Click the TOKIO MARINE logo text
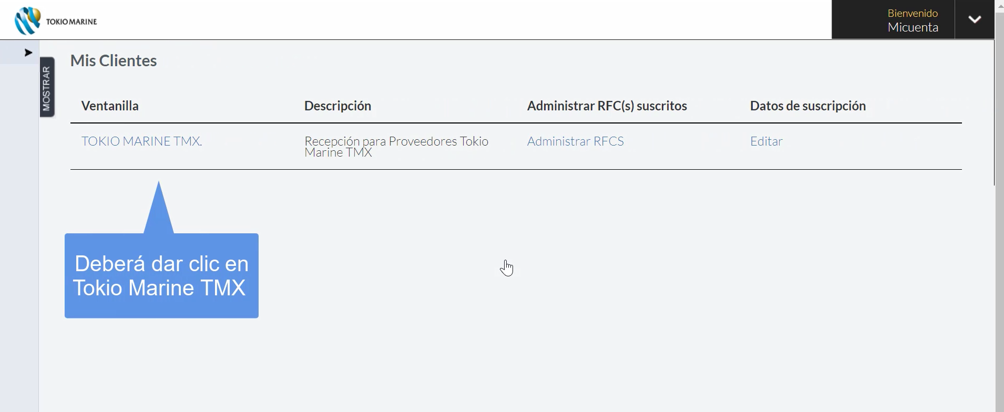Image resolution: width=1004 pixels, height=412 pixels. (71, 22)
